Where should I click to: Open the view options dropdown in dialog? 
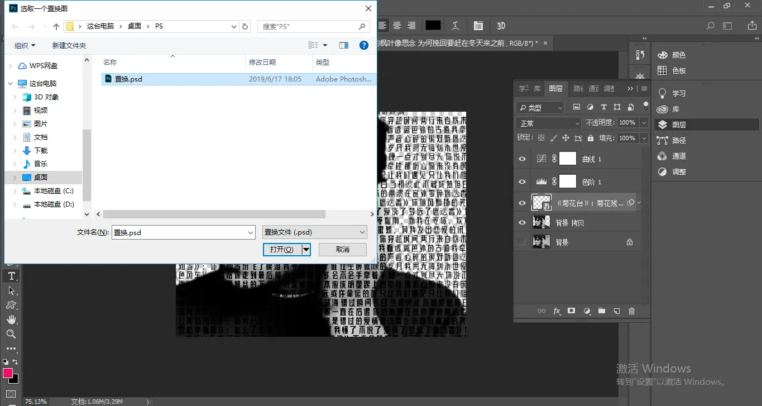pos(325,45)
